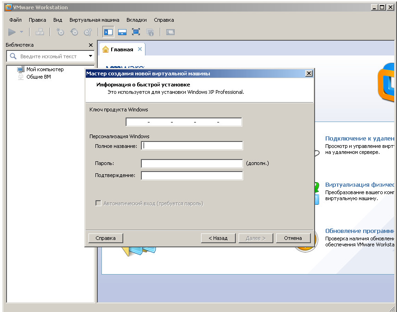Click the Полное название input field
397x312 pixels.
[192, 146]
